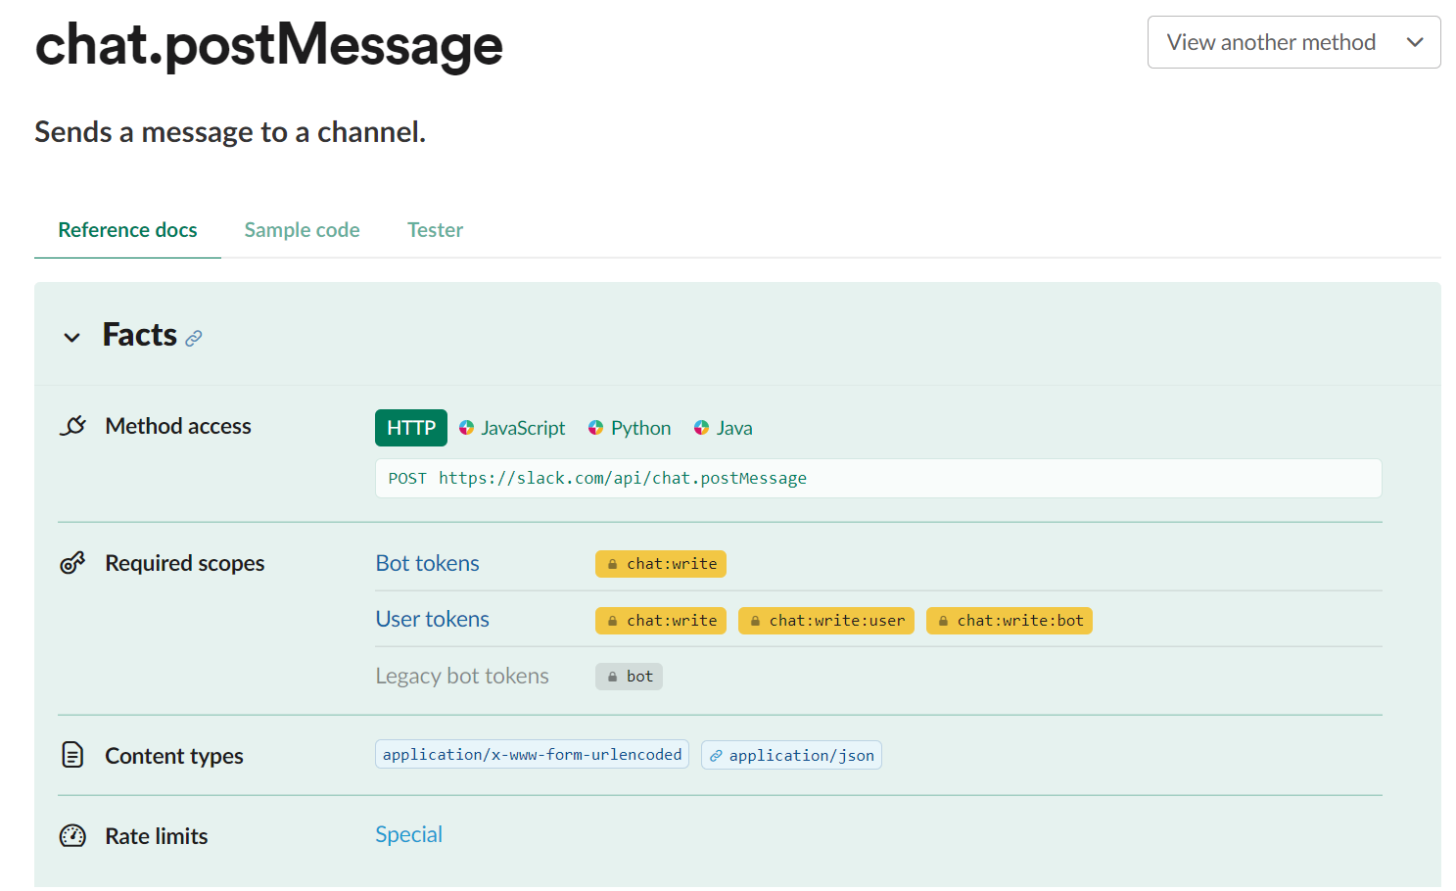
Task: Switch to the Sample code tab
Action: (x=302, y=230)
